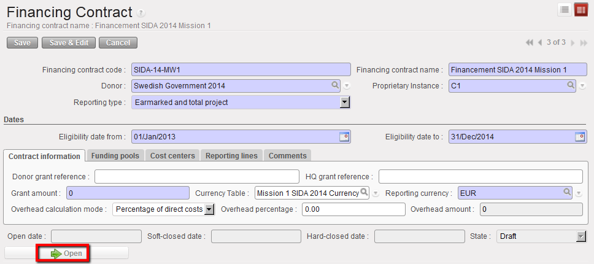Screen dimensions: 594x264
Task: Open Eligibility date from calendar picker
Action: pyautogui.click(x=344, y=136)
